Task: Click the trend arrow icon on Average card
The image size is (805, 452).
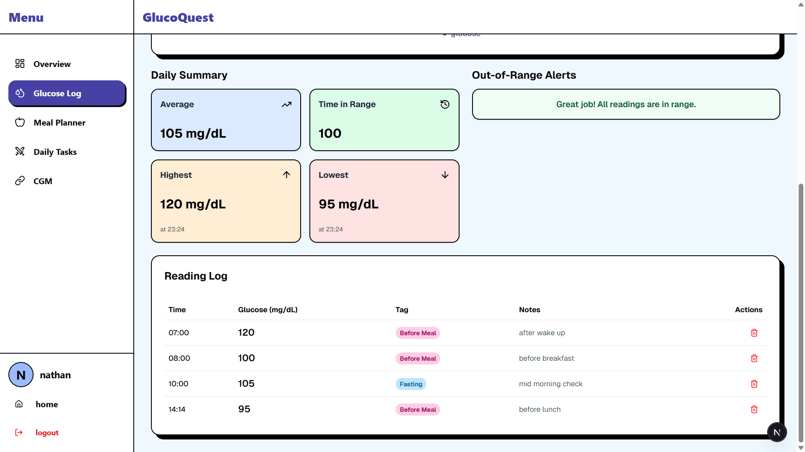Action: coord(286,104)
